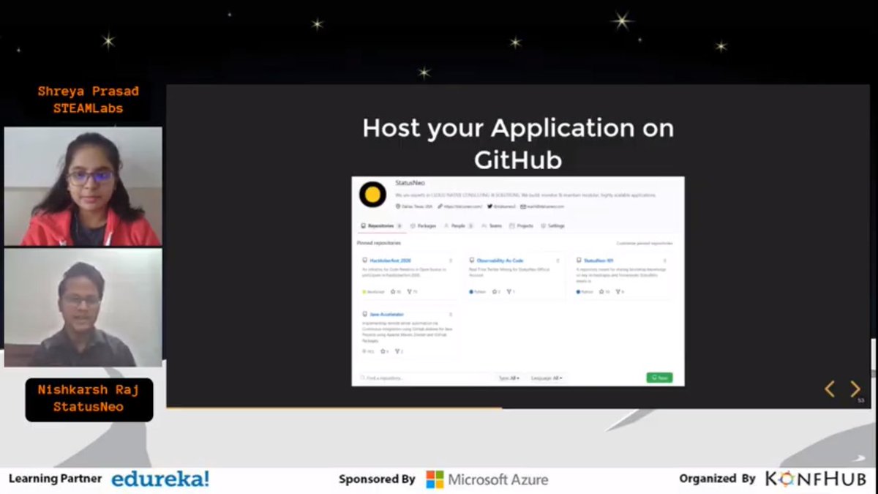
Task: Click the Pinned repositories heading
Action: coord(379,243)
